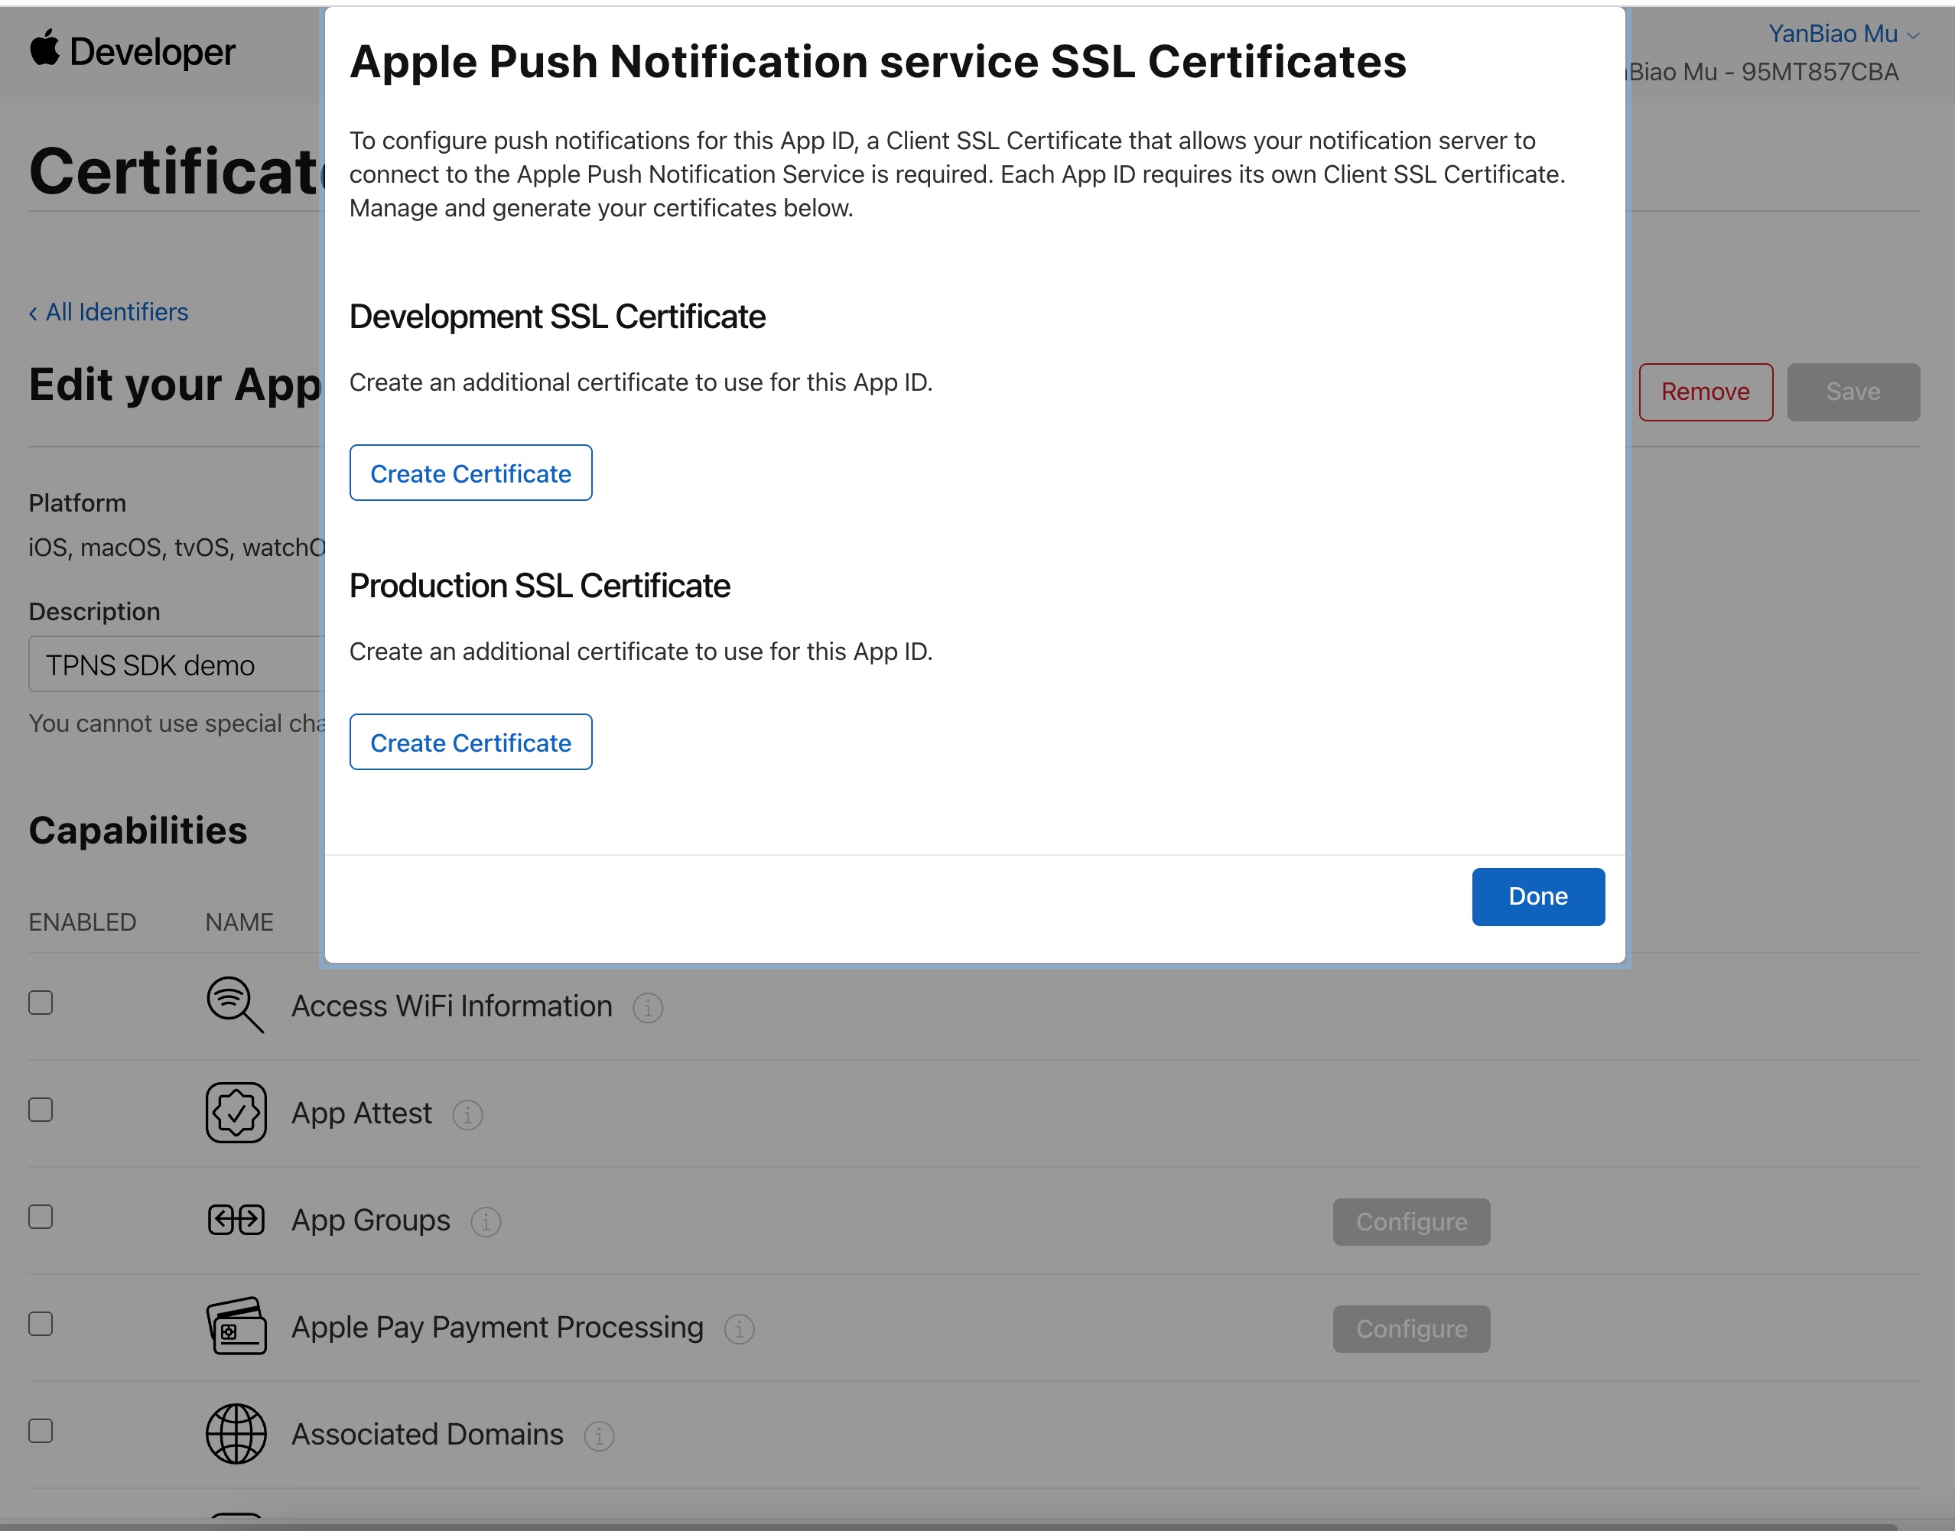The image size is (1955, 1531).
Task: Go back to All Identifiers
Action: click(109, 312)
